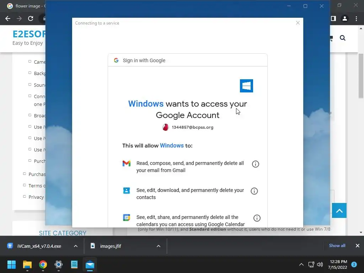Open Windows Start menu

11,264
